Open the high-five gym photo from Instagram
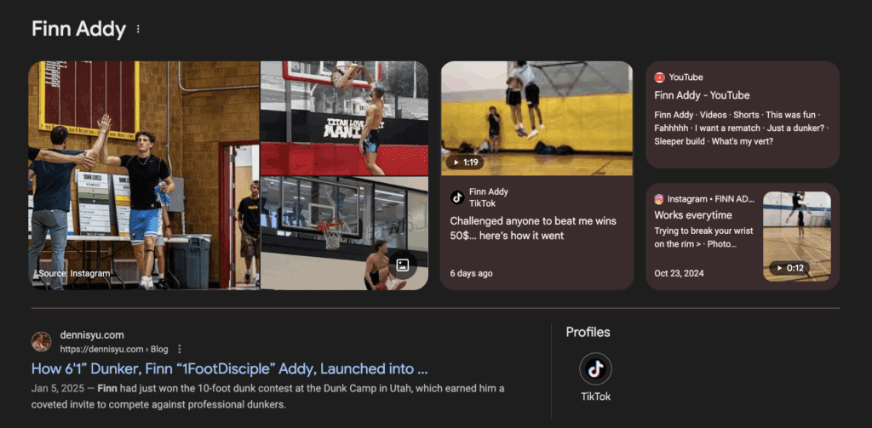The width and height of the screenshot is (872, 428). (x=144, y=175)
